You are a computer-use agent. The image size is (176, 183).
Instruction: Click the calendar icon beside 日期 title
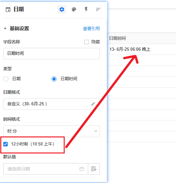pos(8,9)
